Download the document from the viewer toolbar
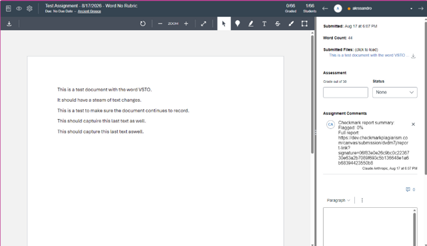 click(x=9, y=23)
